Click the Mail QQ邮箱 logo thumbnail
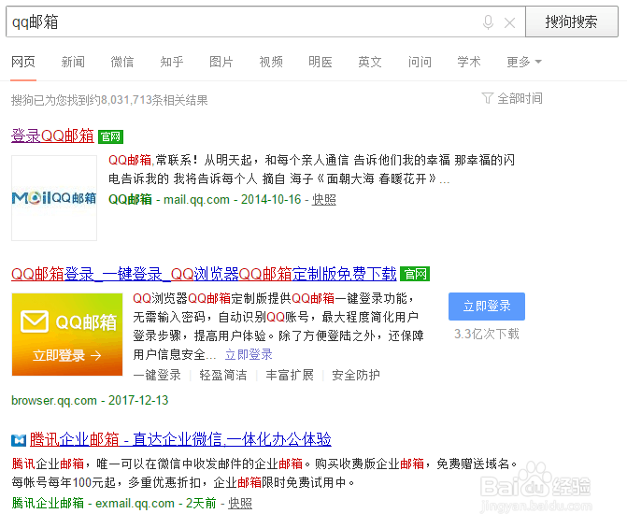Viewport: 627px width, 528px height. (54, 198)
